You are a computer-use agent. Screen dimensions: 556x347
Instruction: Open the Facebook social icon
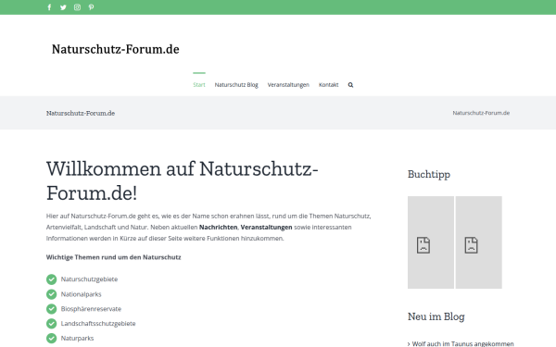coord(49,7)
